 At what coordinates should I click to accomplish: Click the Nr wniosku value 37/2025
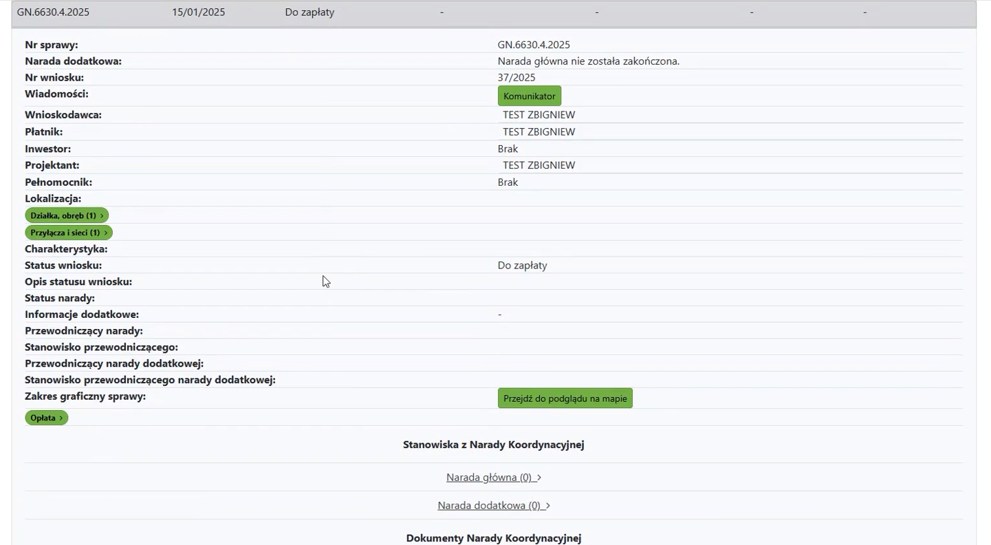tap(516, 78)
